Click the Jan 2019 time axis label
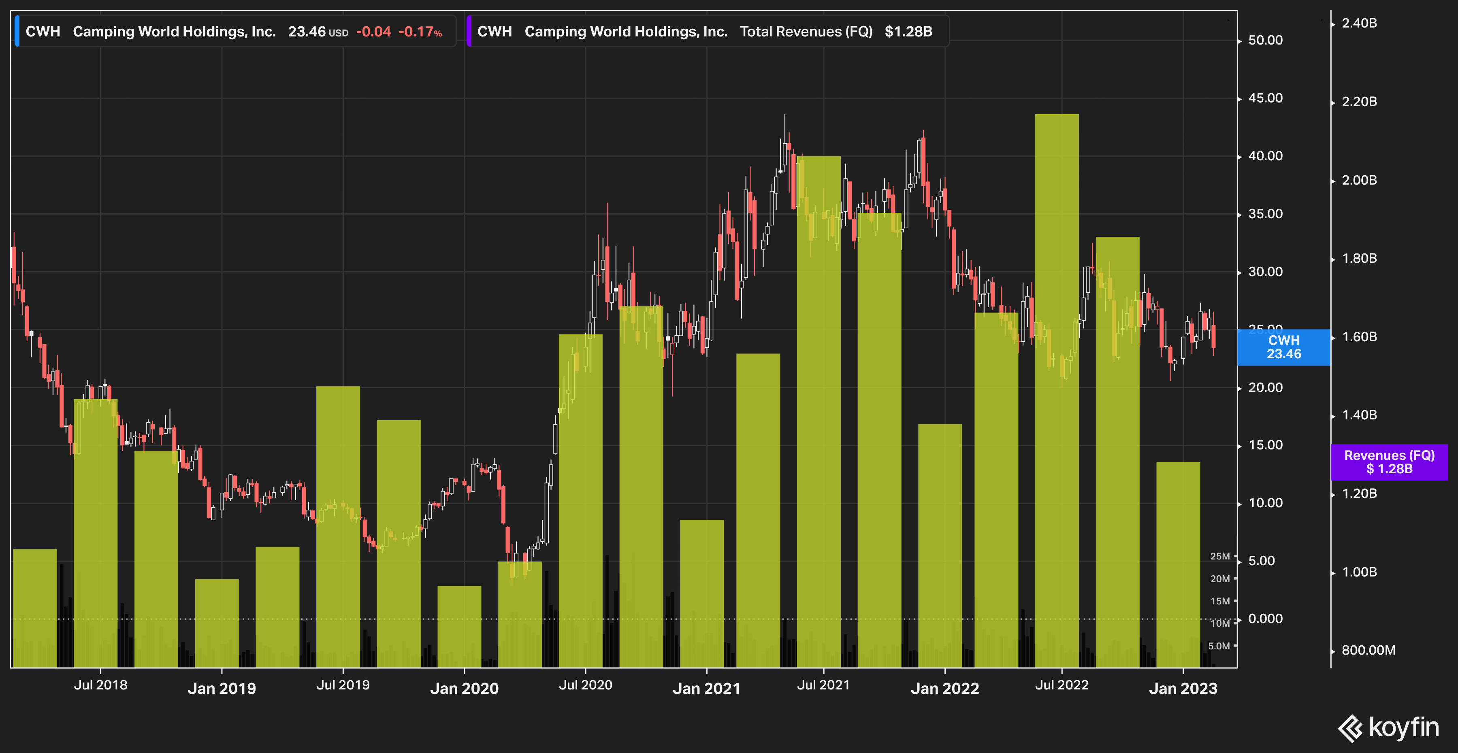 pos(222,689)
